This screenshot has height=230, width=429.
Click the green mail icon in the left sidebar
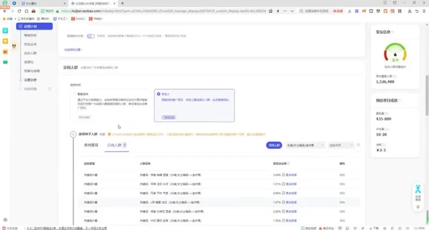5,62
